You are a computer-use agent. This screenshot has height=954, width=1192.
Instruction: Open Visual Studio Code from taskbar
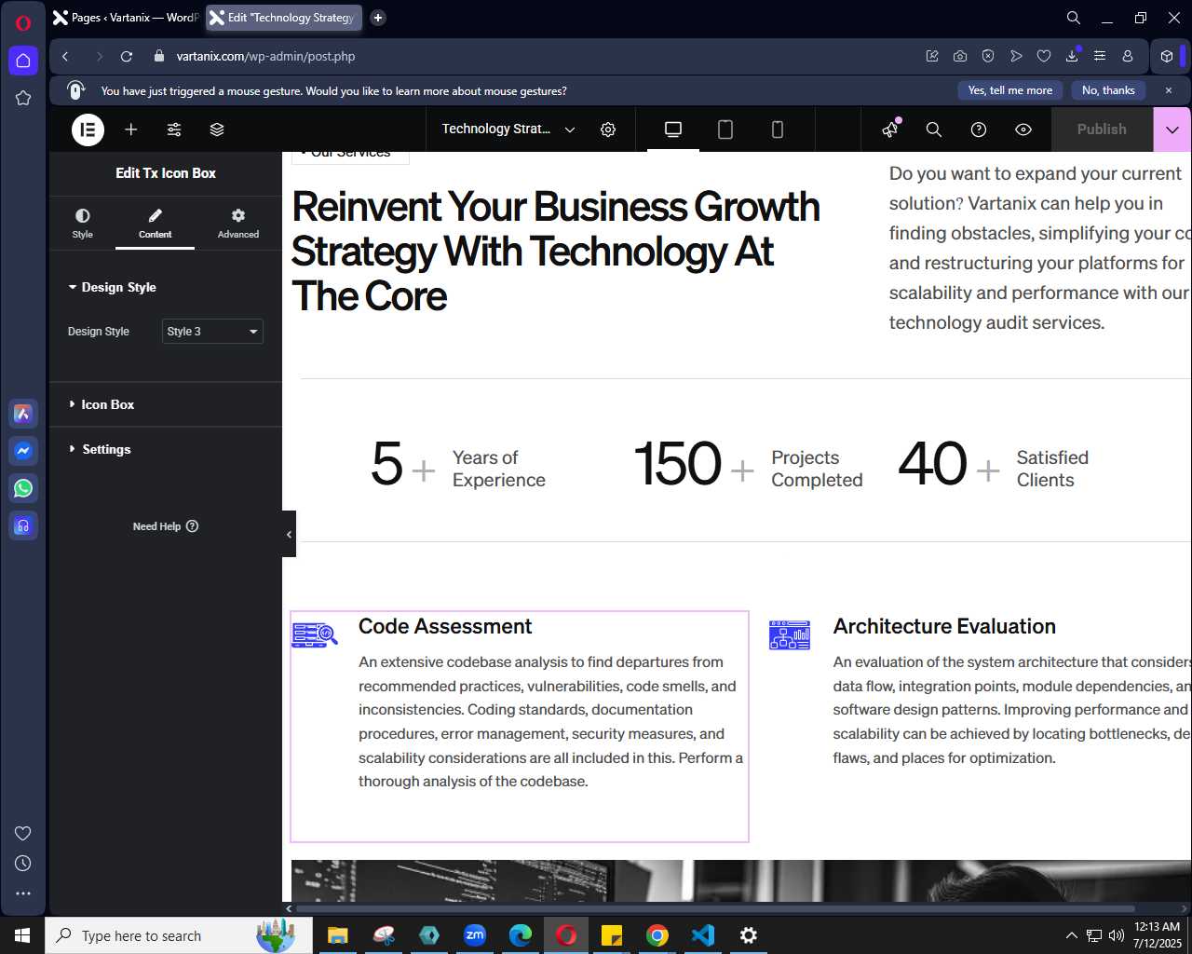(x=703, y=935)
